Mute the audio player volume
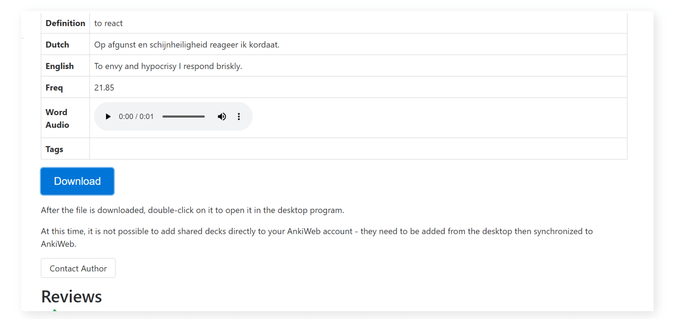The image size is (674, 323). [x=222, y=117]
